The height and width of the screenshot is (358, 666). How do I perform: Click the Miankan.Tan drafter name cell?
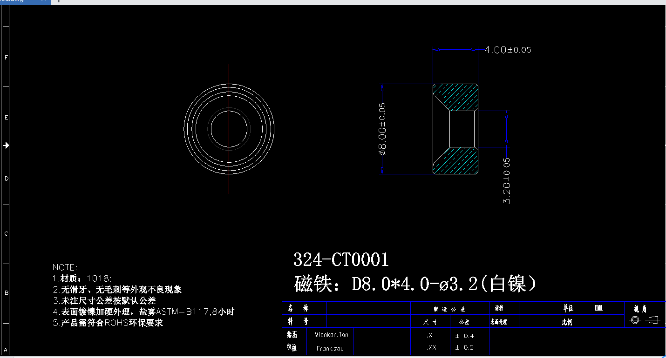pos(331,335)
